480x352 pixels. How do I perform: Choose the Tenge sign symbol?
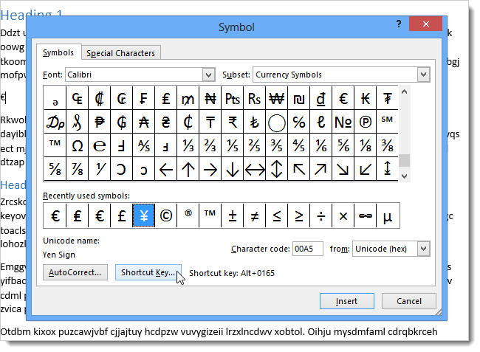click(210, 122)
